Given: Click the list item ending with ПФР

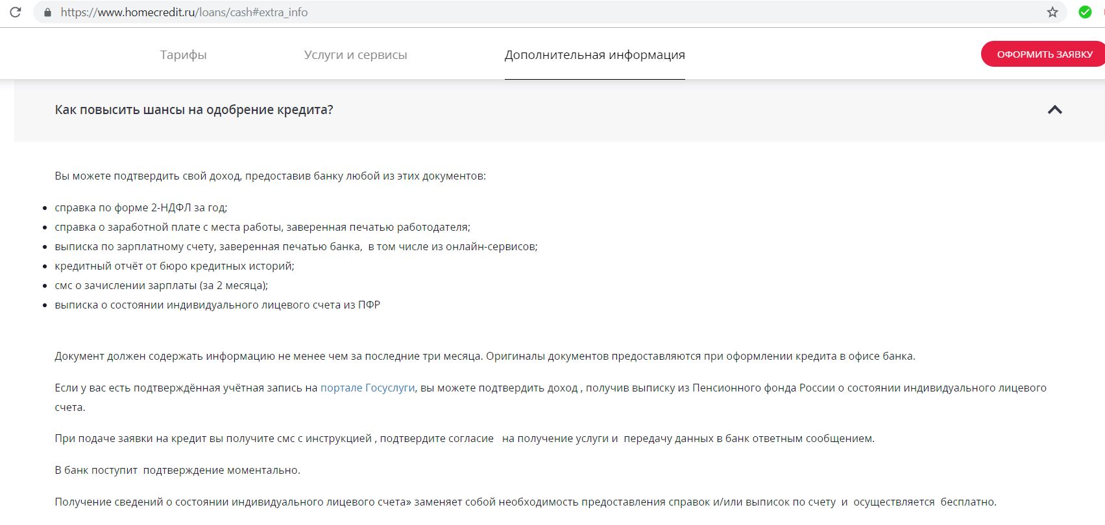Looking at the screenshot, I should coord(217,305).
